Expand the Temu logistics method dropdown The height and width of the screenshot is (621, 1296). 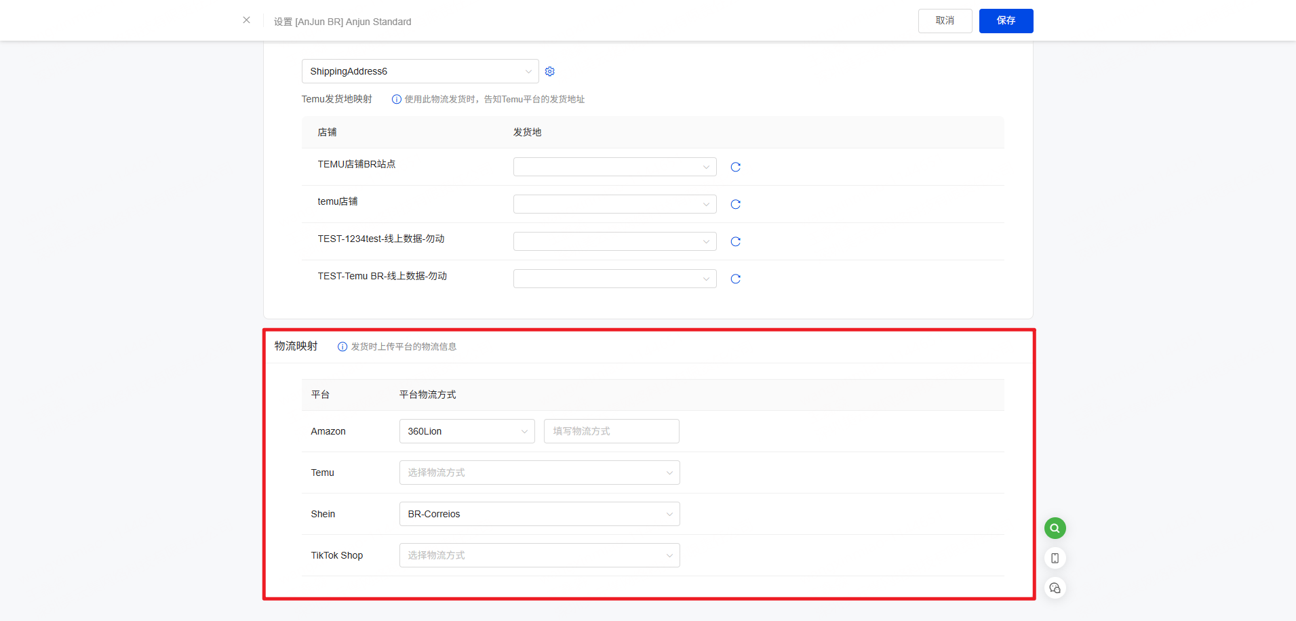(x=539, y=473)
